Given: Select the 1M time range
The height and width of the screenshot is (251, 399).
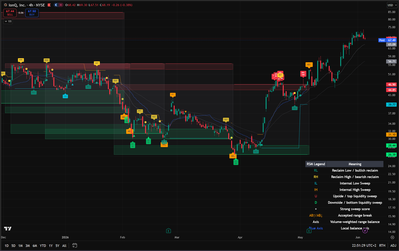Looking at the screenshot, I should [21, 246].
